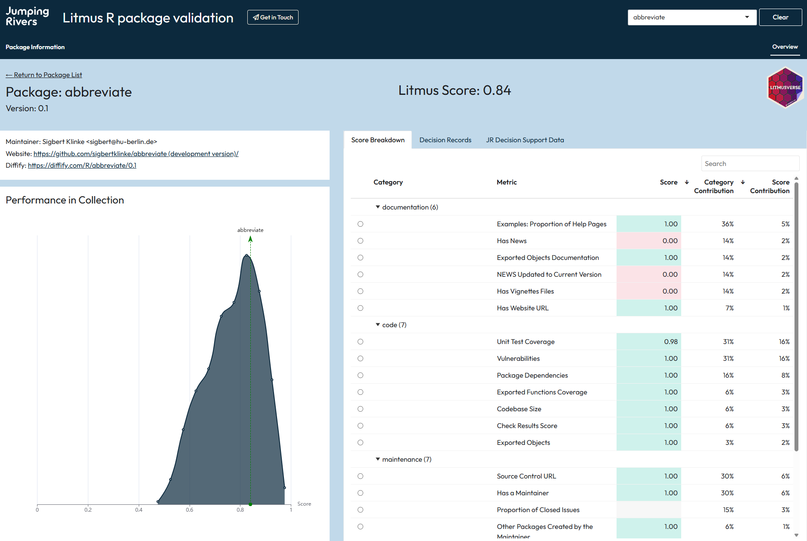Click the density curve peak point
This screenshot has height=541, width=807.
246,255
